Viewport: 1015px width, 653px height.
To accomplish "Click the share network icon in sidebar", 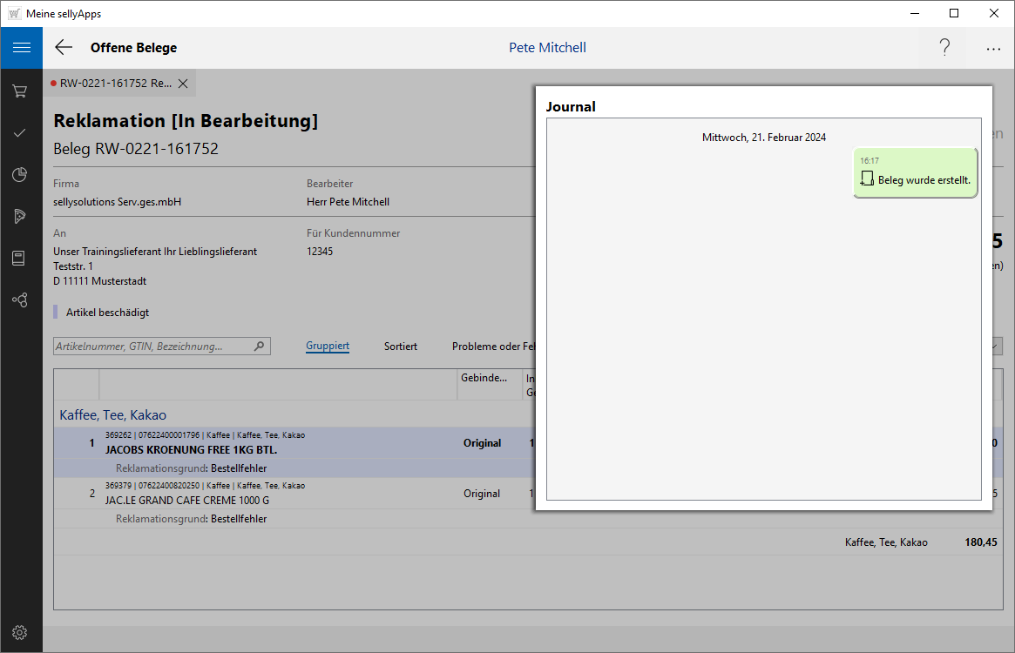I will tap(20, 300).
